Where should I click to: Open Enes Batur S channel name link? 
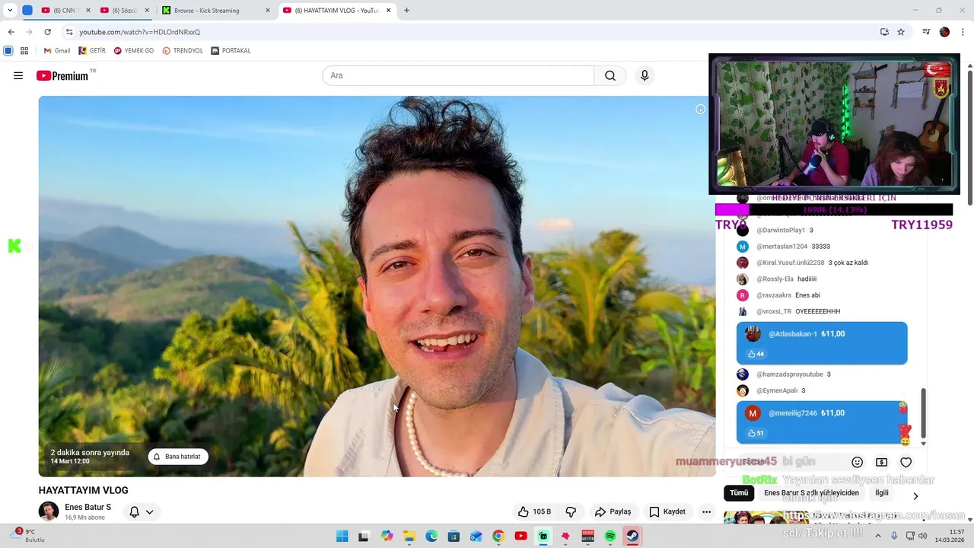pyautogui.click(x=88, y=507)
